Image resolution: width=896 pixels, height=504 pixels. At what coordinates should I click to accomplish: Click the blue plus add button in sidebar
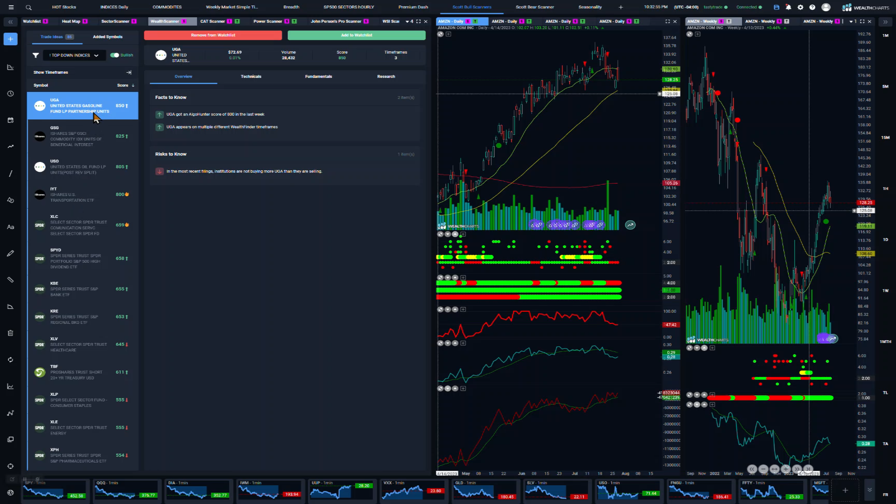pos(11,39)
